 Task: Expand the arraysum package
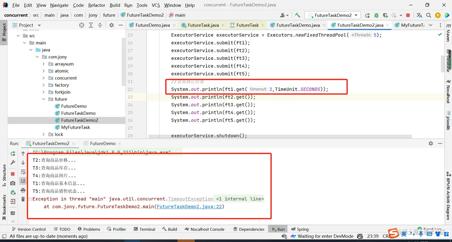click(44, 64)
